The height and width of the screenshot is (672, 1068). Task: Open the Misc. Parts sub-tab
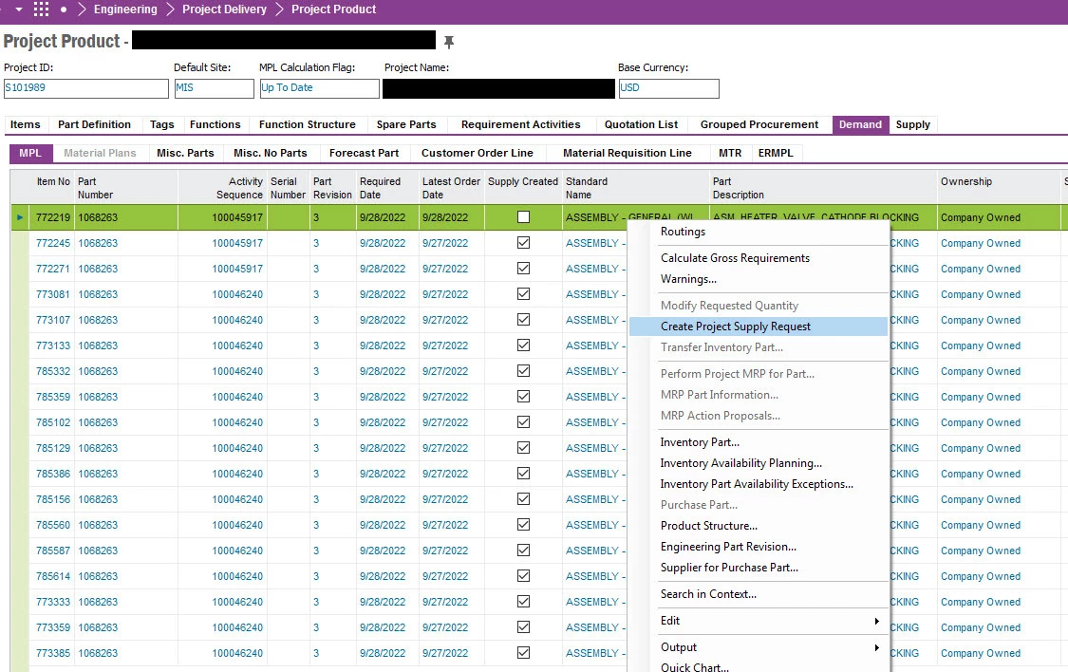pyautogui.click(x=185, y=153)
